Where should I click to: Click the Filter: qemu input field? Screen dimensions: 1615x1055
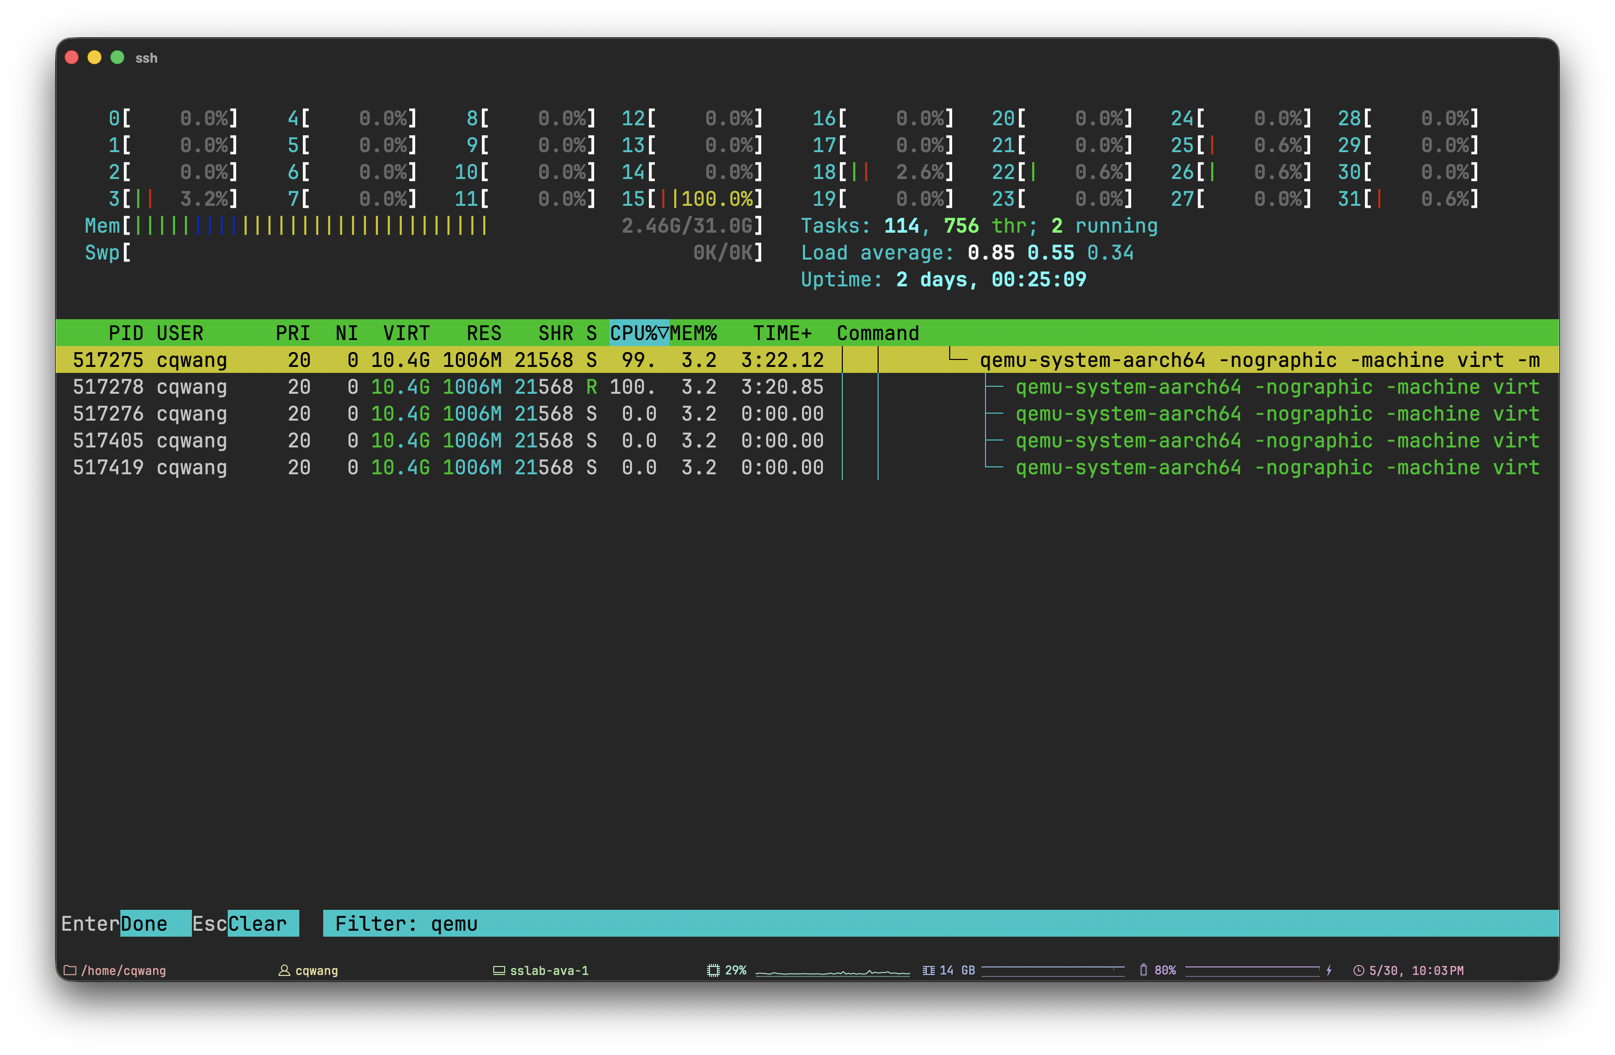940,923
